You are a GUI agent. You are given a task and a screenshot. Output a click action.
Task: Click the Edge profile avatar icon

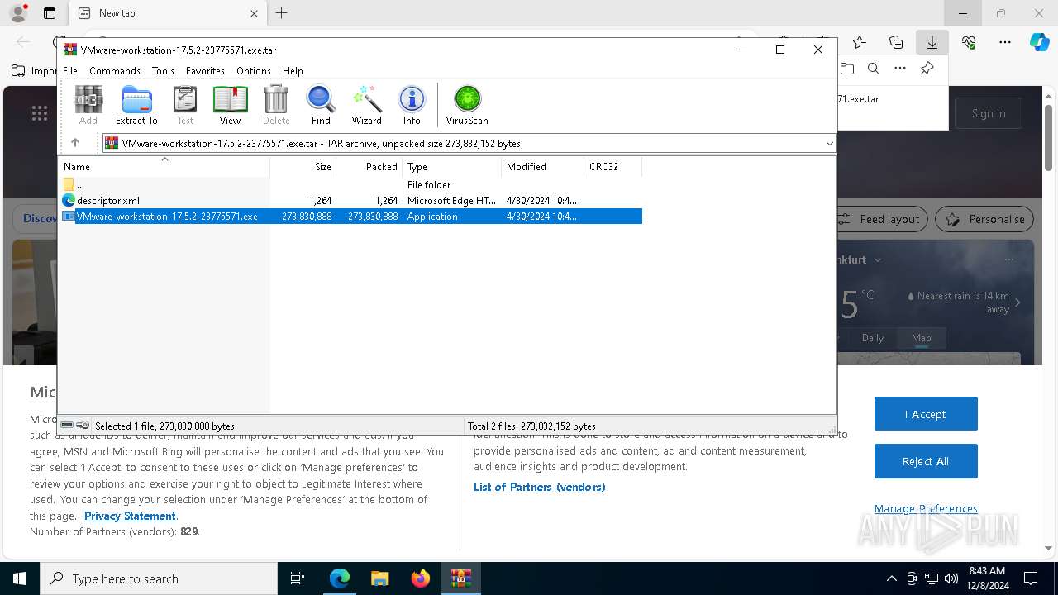click(18, 13)
